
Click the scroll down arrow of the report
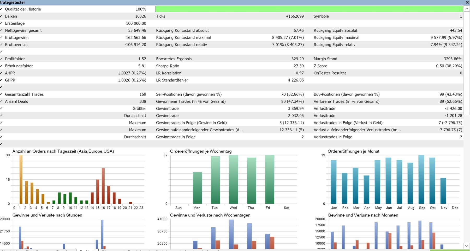pyautogui.click(x=467, y=246)
